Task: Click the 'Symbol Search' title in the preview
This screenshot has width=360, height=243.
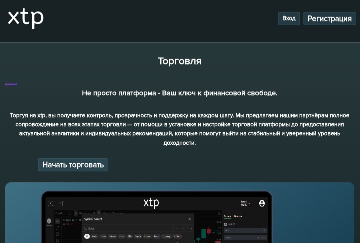Action: 93,219
